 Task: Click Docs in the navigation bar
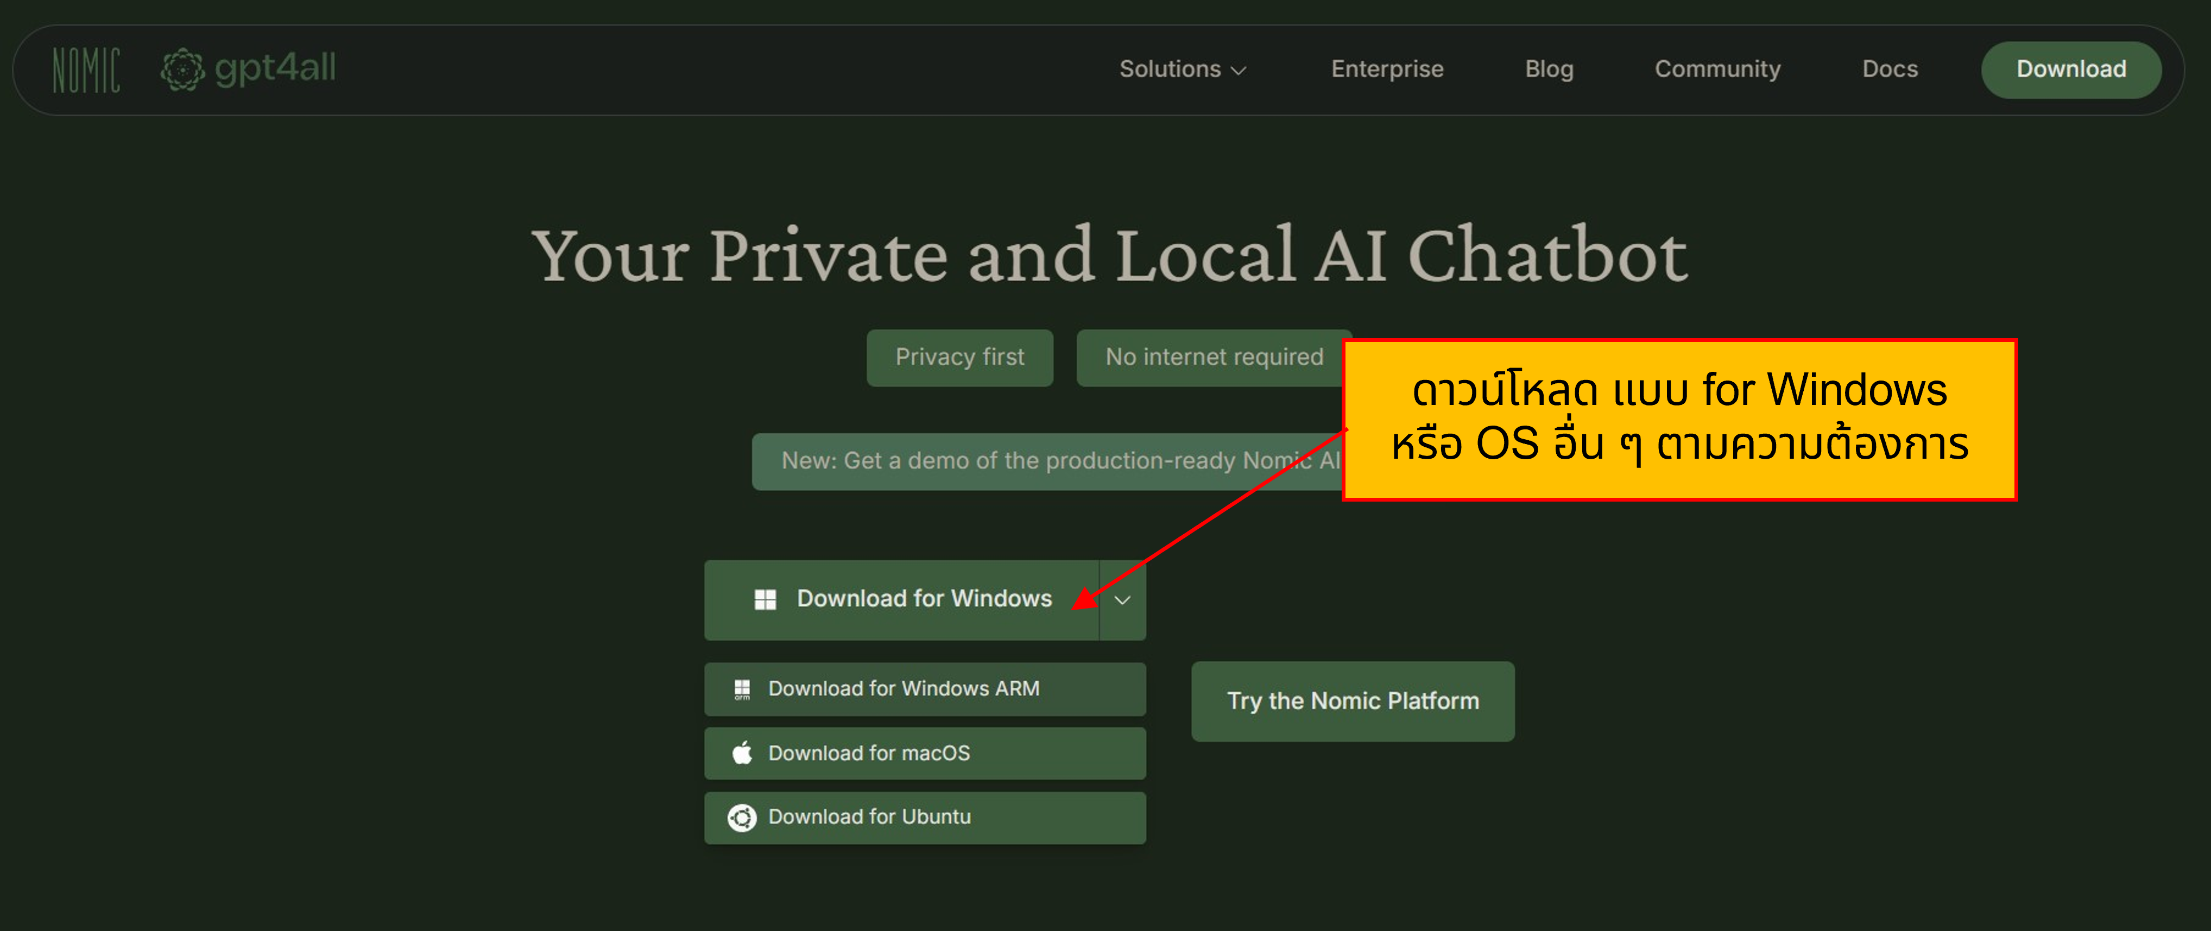click(x=1889, y=68)
